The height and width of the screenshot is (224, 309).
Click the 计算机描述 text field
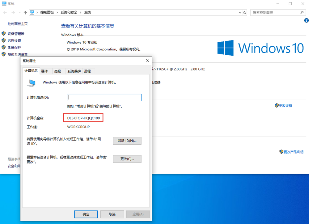coord(104,97)
